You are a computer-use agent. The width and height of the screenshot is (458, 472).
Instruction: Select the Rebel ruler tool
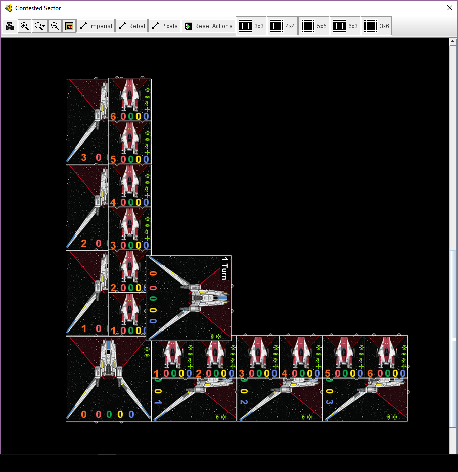pyautogui.click(x=131, y=26)
